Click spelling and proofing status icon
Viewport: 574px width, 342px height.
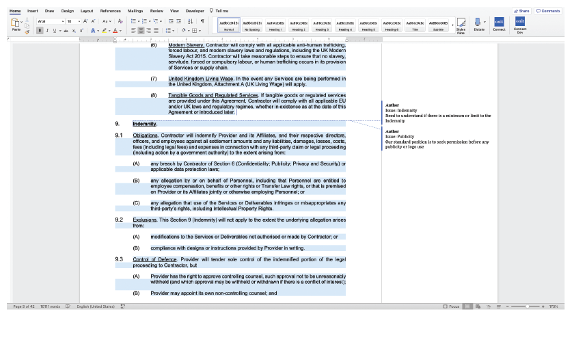(x=68, y=306)
